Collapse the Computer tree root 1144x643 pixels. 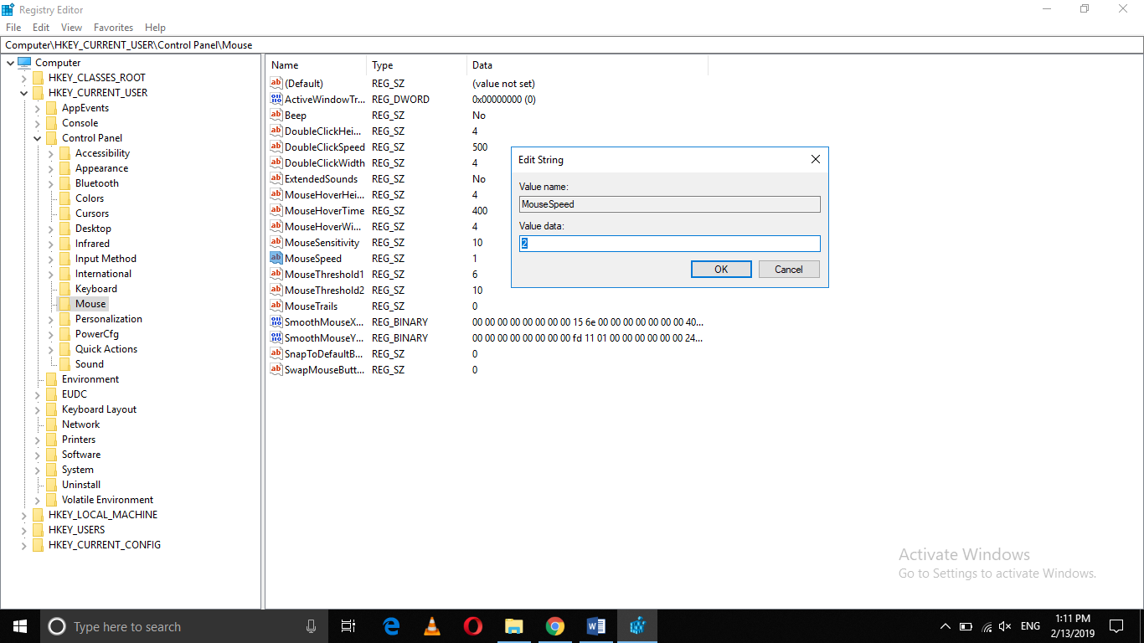point(11,62)
